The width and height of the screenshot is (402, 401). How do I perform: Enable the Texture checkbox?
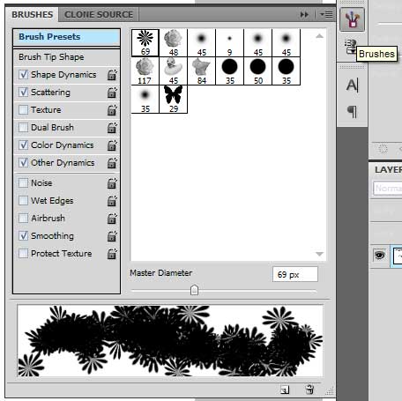23,109
